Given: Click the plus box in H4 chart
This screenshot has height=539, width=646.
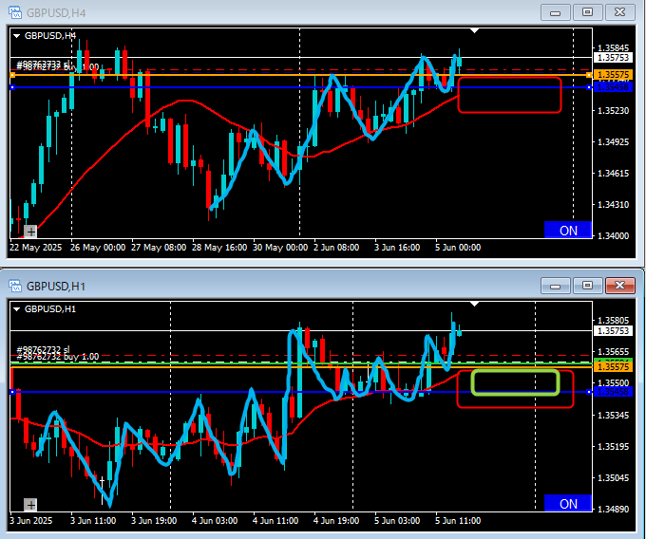Looking at the screenshot, I should pos(30,232).
